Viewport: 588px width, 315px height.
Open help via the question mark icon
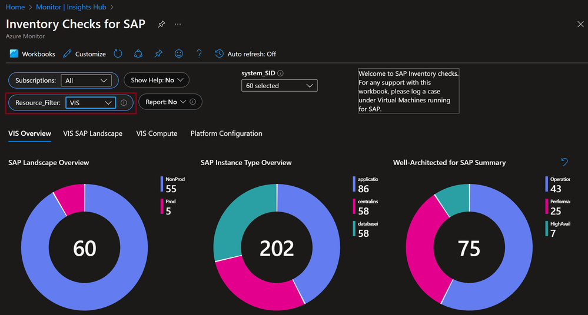click(x=199, y=53)
